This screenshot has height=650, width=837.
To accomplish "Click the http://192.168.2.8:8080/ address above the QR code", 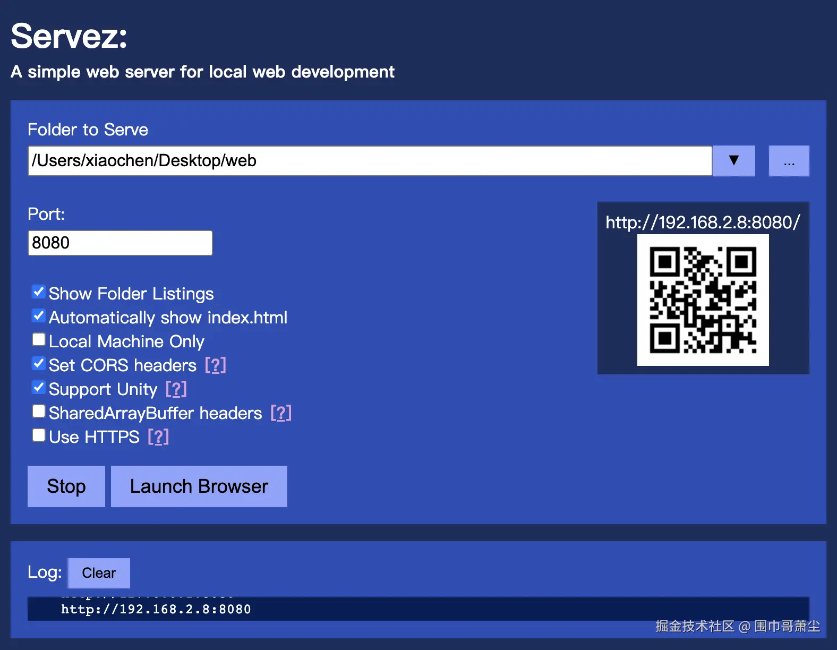I will [x=703, y=222].
